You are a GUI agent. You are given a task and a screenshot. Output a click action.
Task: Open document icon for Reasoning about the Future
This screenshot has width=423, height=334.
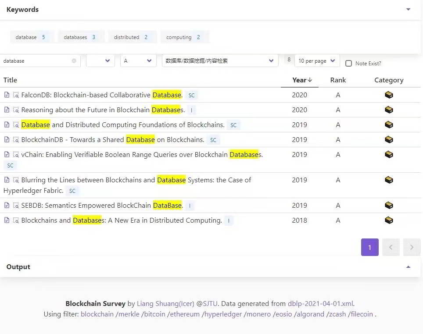point(7,110)
